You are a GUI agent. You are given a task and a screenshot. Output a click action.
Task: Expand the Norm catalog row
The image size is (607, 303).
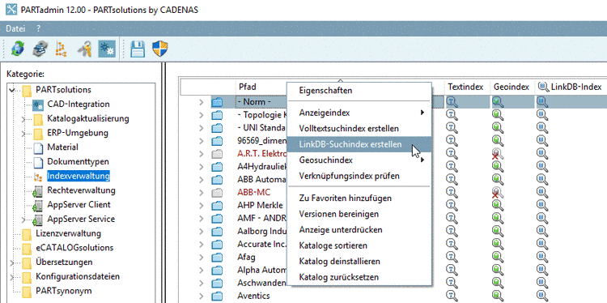point(202,102)
